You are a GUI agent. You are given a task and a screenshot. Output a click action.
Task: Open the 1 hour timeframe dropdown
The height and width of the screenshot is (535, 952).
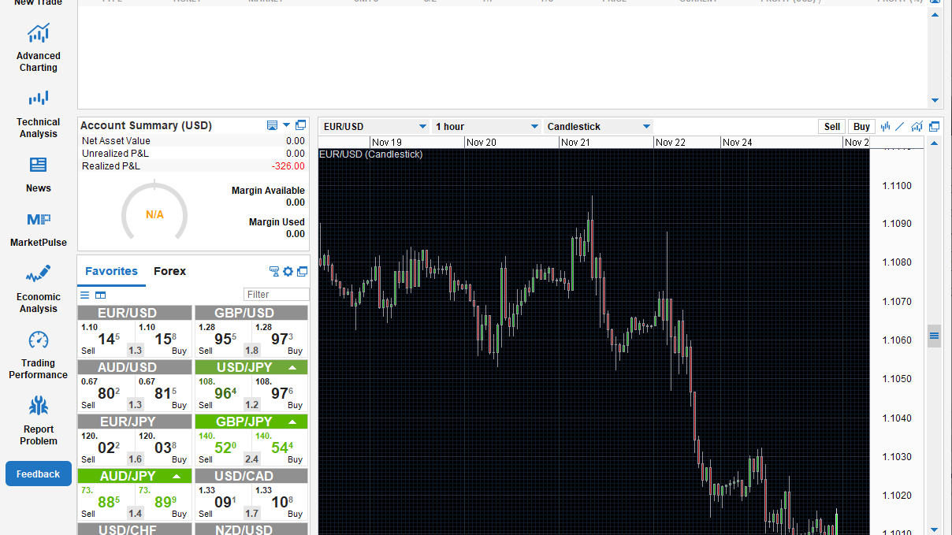pyautogui.click(x=486, y=126)
